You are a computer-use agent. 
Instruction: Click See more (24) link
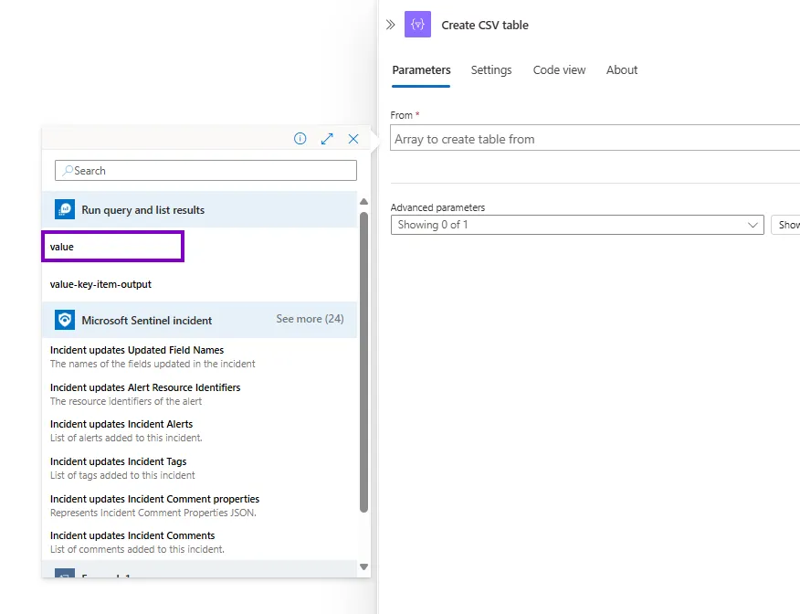tap(311, 319)
